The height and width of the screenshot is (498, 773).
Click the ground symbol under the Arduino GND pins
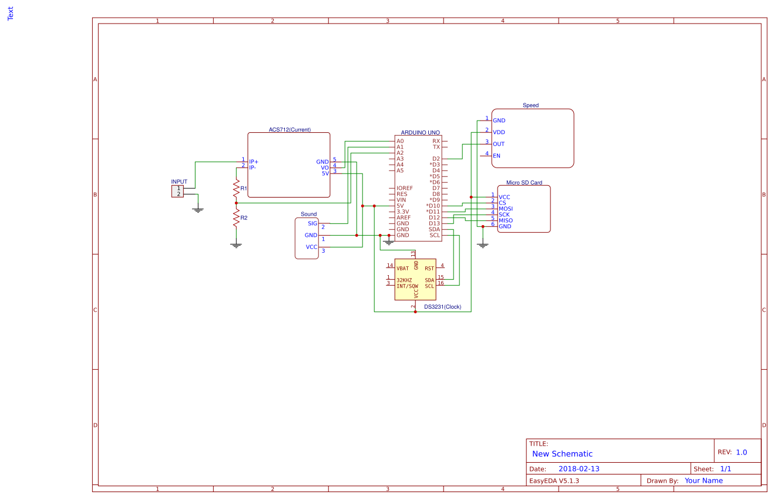[x=388, y=242]
